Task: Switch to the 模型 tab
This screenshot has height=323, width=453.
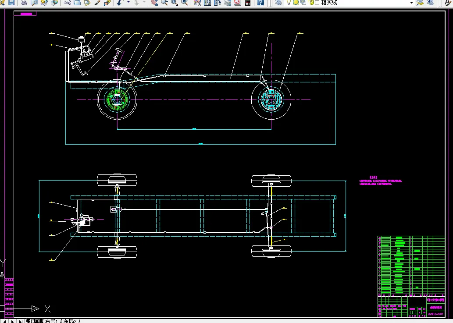Action: pyautogui.click(x=34, y=321)
